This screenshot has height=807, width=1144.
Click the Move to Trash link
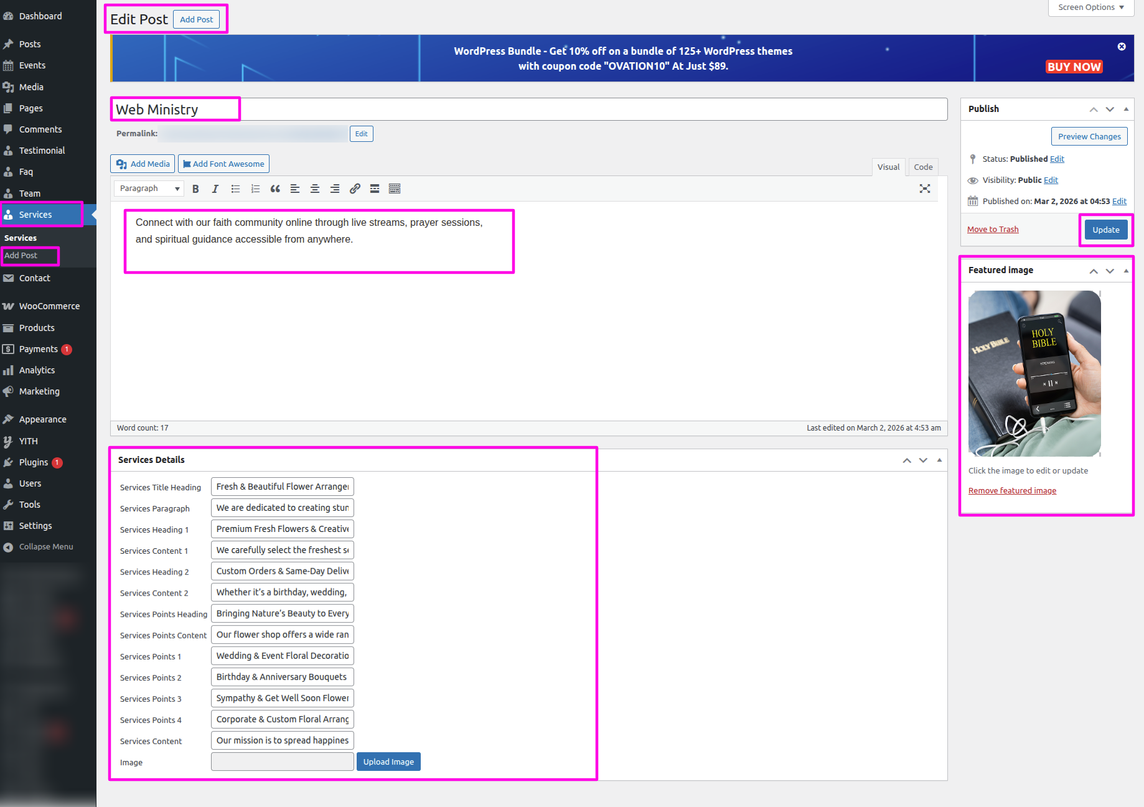[x=993, y=230]
